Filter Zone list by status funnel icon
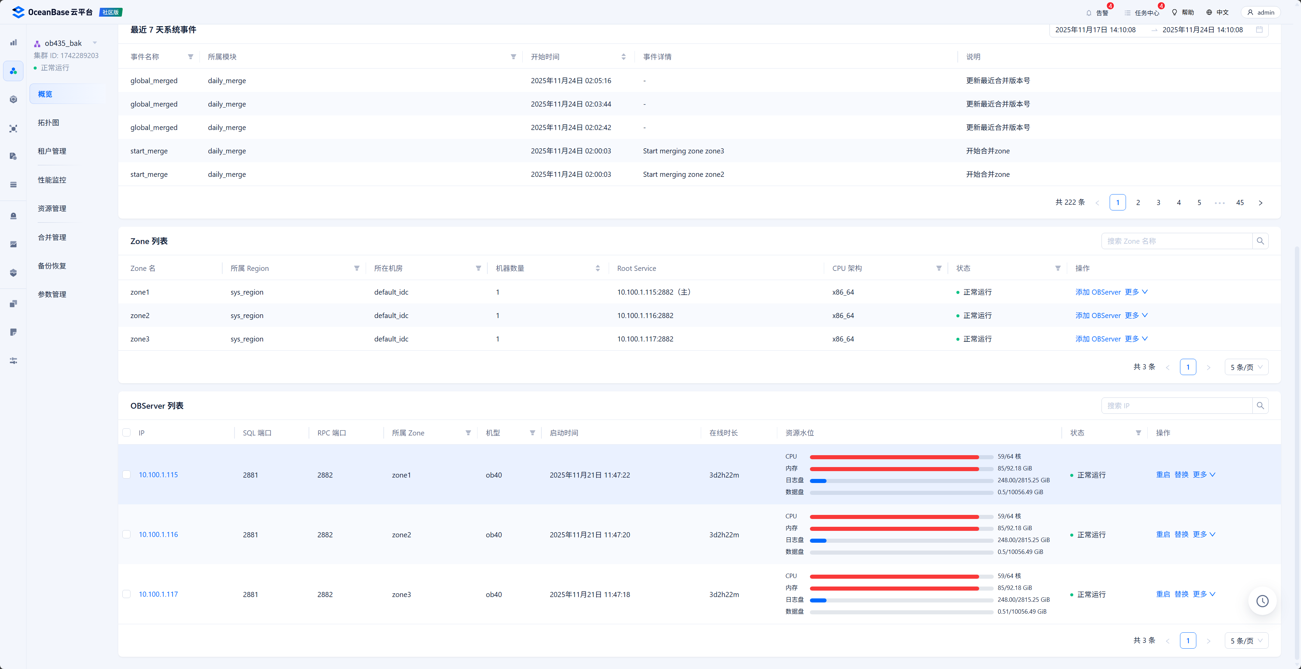The width and height of the screenshot is (1301, 669). 1058,268
